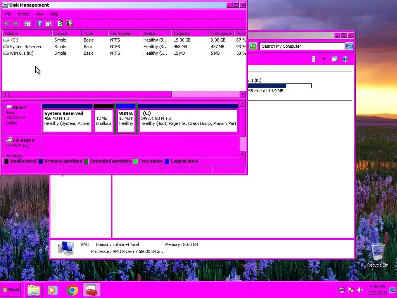Select the System Reserved 468 MB partition block
The image size is (397, 298).
(67, 118)
